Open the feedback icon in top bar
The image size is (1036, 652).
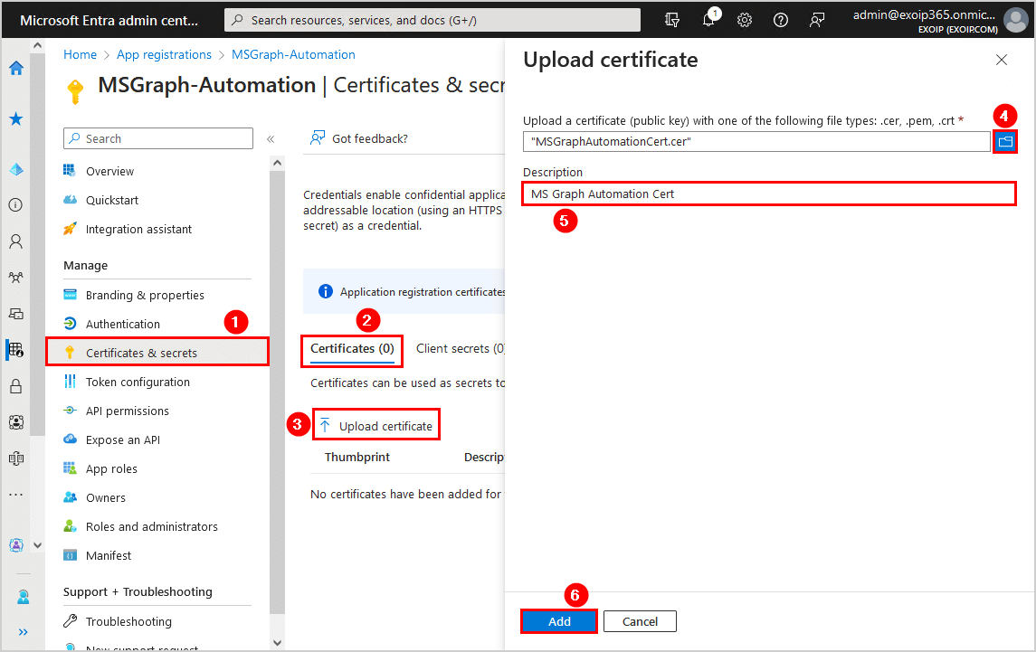point(817,20)
